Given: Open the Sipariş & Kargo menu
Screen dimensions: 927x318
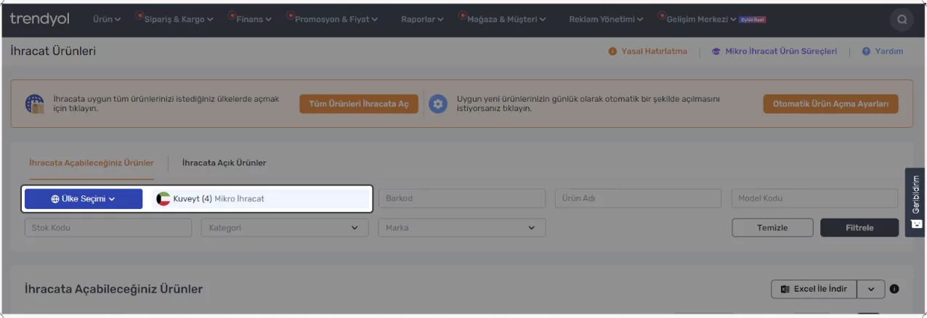Looking at the screenshot, I should pyautogui.click(x=177, y=20).
